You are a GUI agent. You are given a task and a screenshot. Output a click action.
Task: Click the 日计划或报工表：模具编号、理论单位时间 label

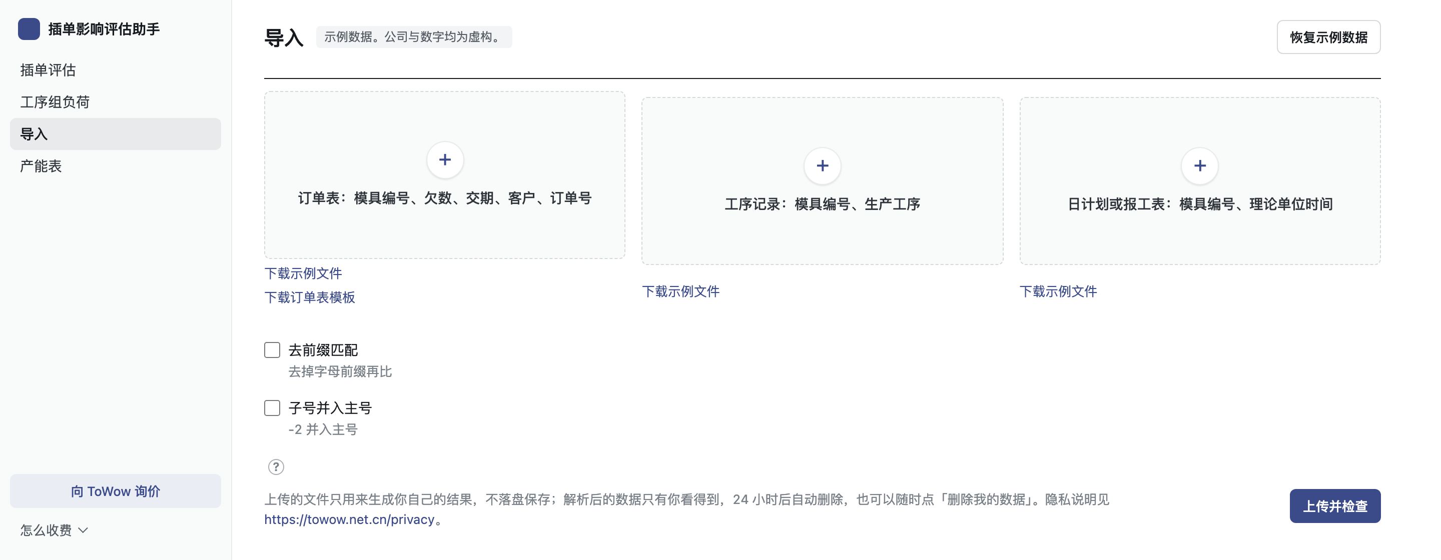[1200, 204]
